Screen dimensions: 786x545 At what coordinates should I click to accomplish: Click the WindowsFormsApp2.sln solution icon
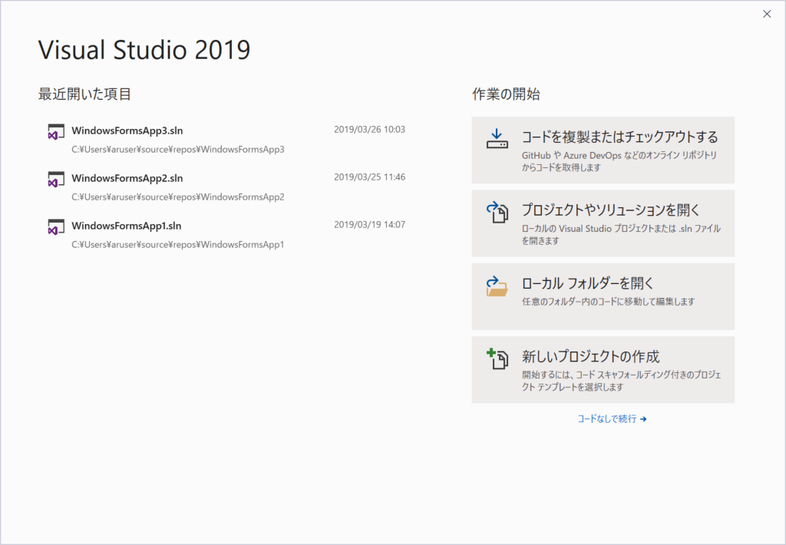coord(55,180)
